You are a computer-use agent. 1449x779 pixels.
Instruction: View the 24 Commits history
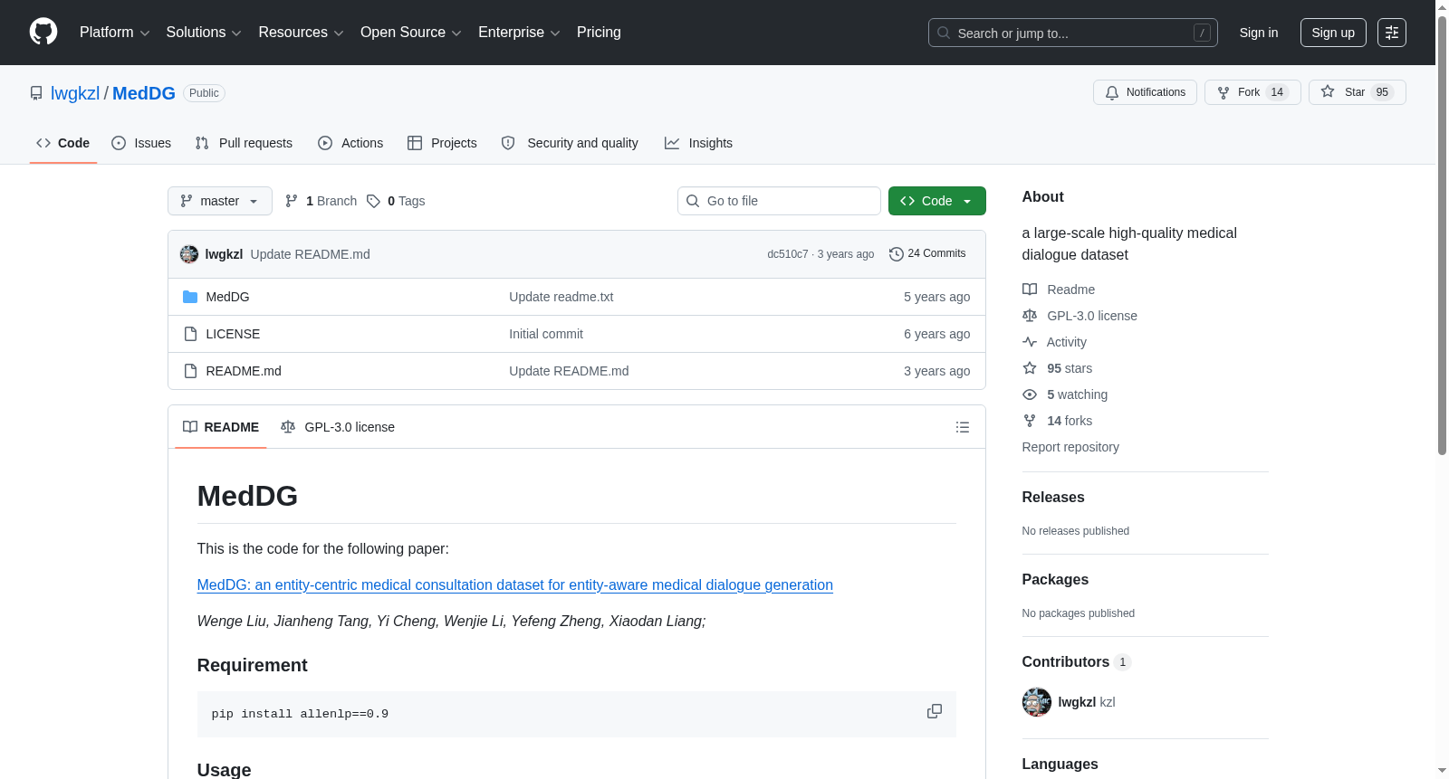[x=927, y=254]
